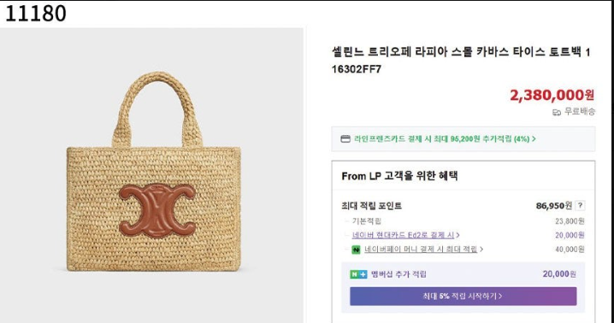Click the question mark help icon beside 86,950원
614x323 pixels.
[x=581, y=206]
